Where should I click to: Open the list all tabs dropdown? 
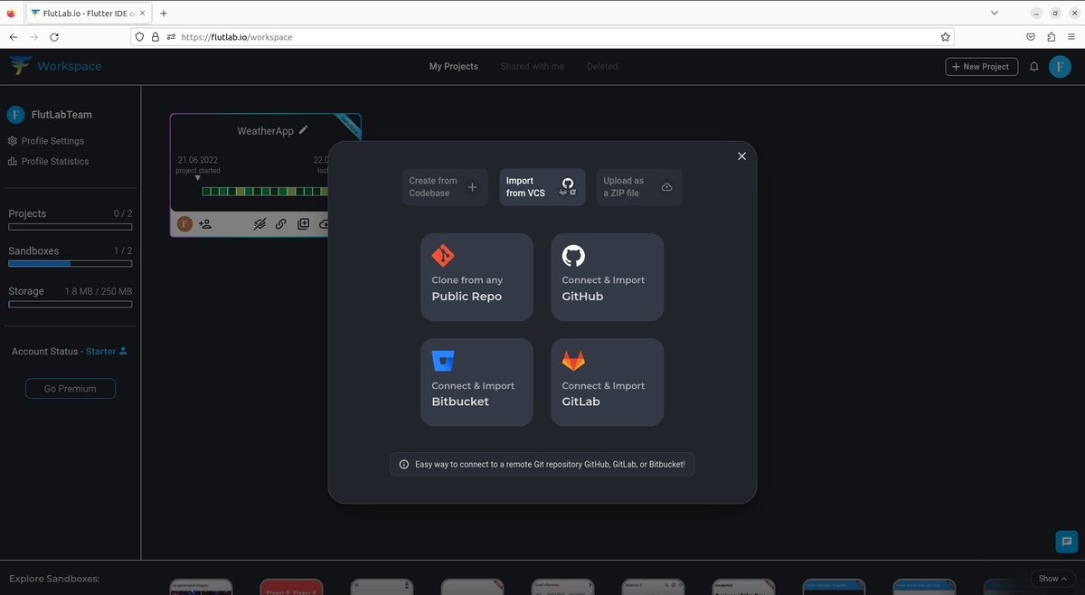pyautogui.click(x=995, y=13)
